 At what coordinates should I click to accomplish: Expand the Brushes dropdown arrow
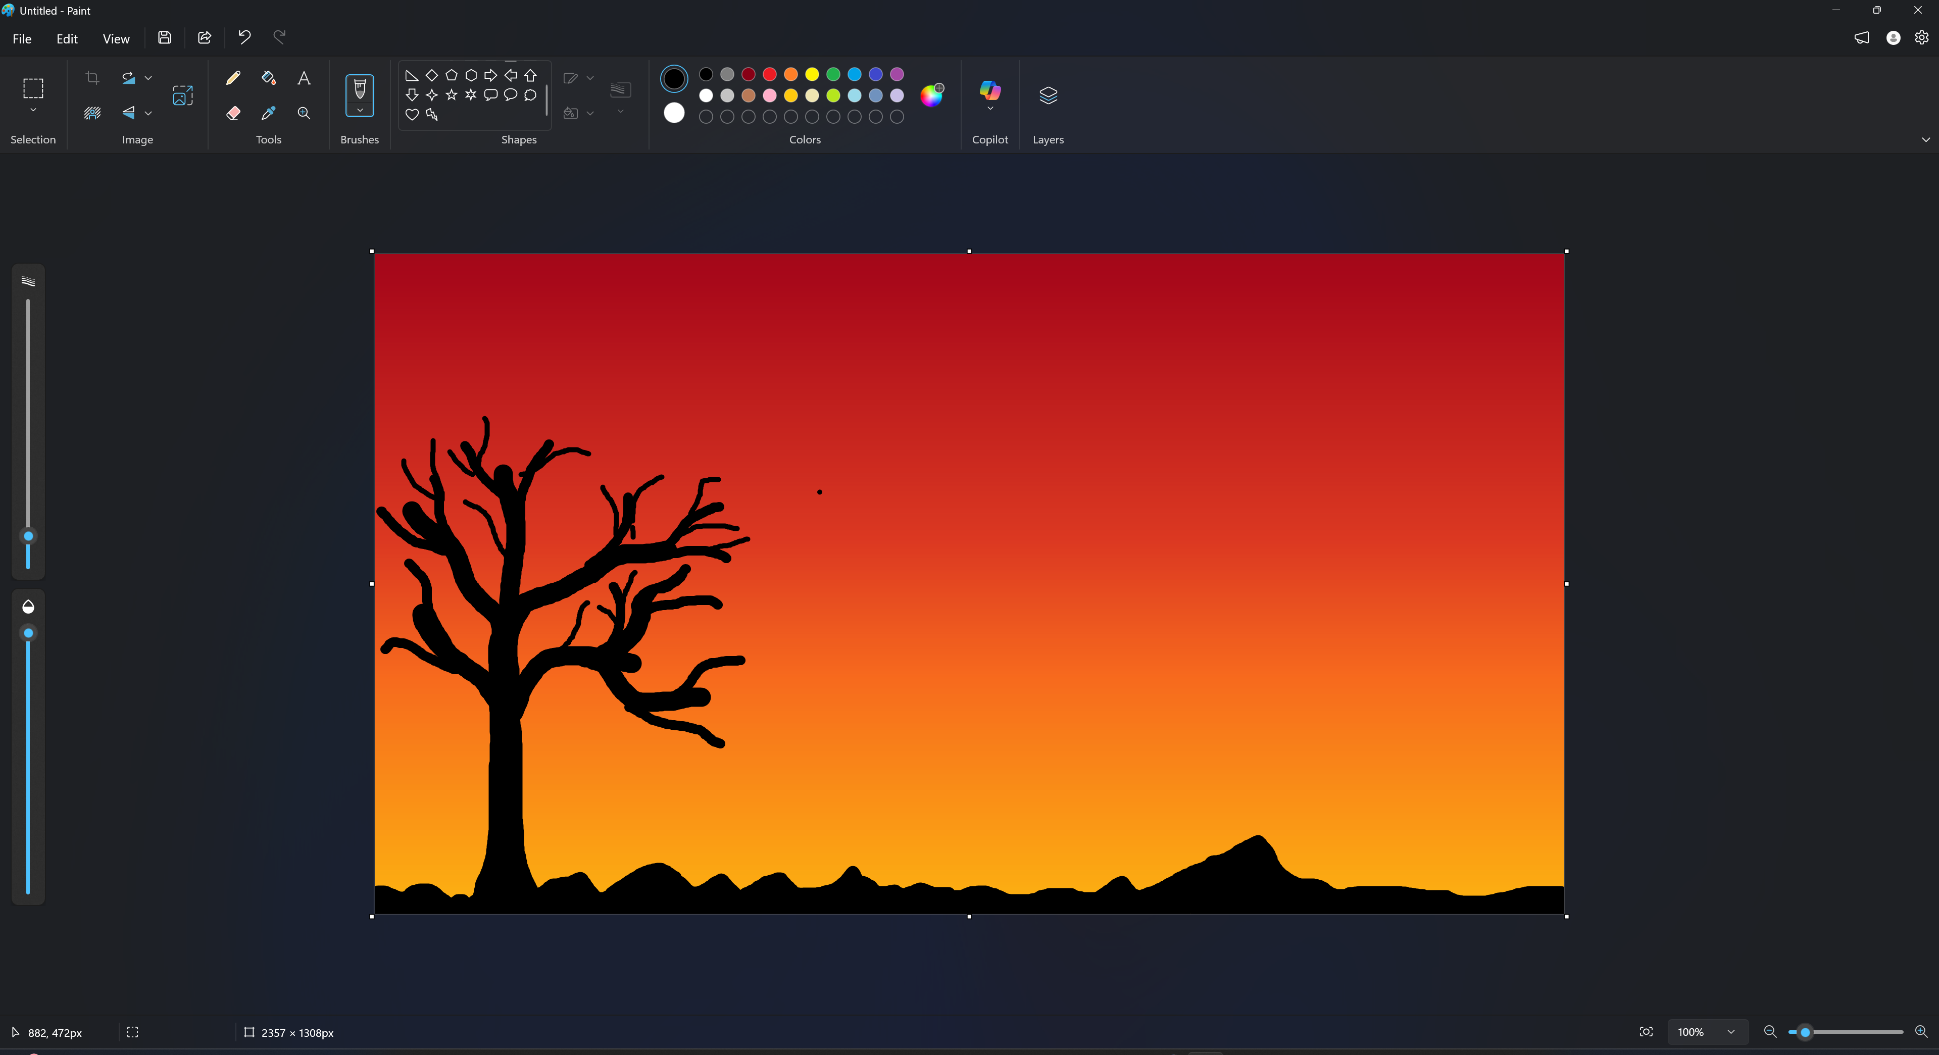(x=360, y=111)
